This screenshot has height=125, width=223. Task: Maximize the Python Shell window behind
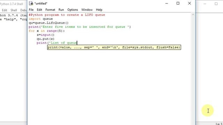click(216, 4)
